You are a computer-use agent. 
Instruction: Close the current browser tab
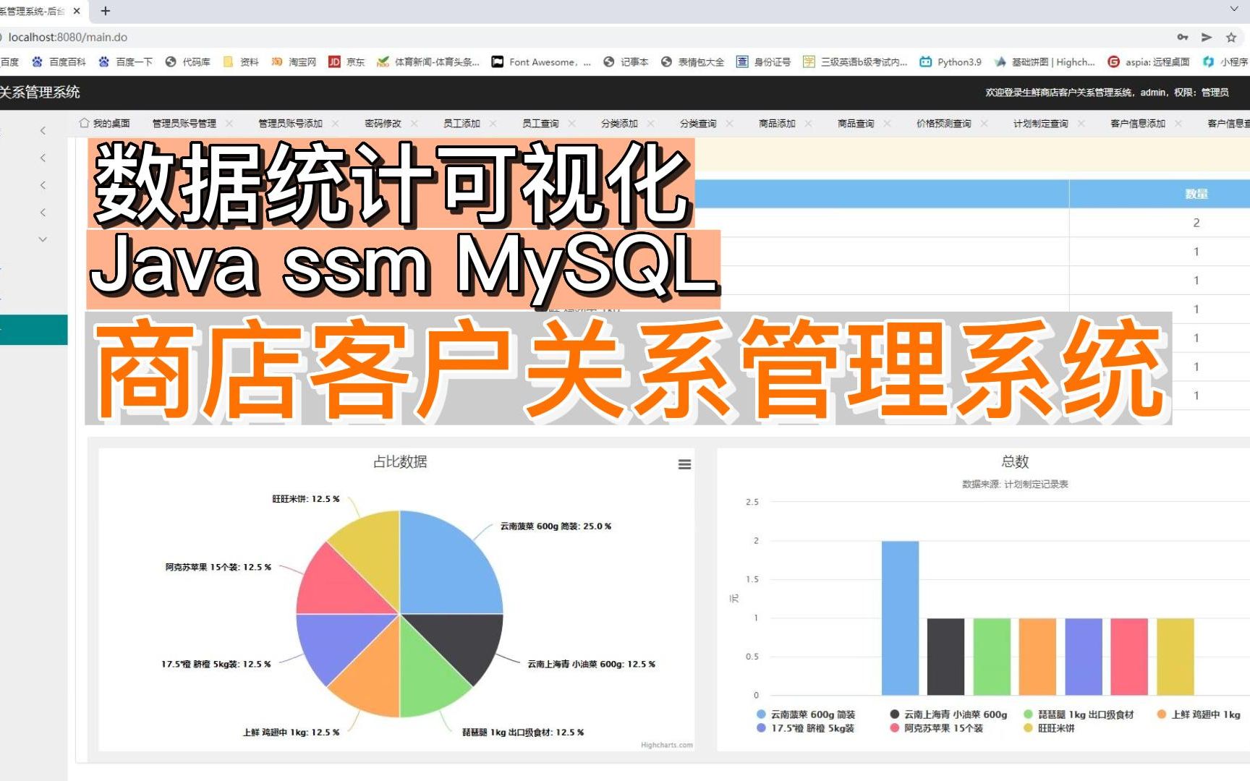tap(77, 11)
